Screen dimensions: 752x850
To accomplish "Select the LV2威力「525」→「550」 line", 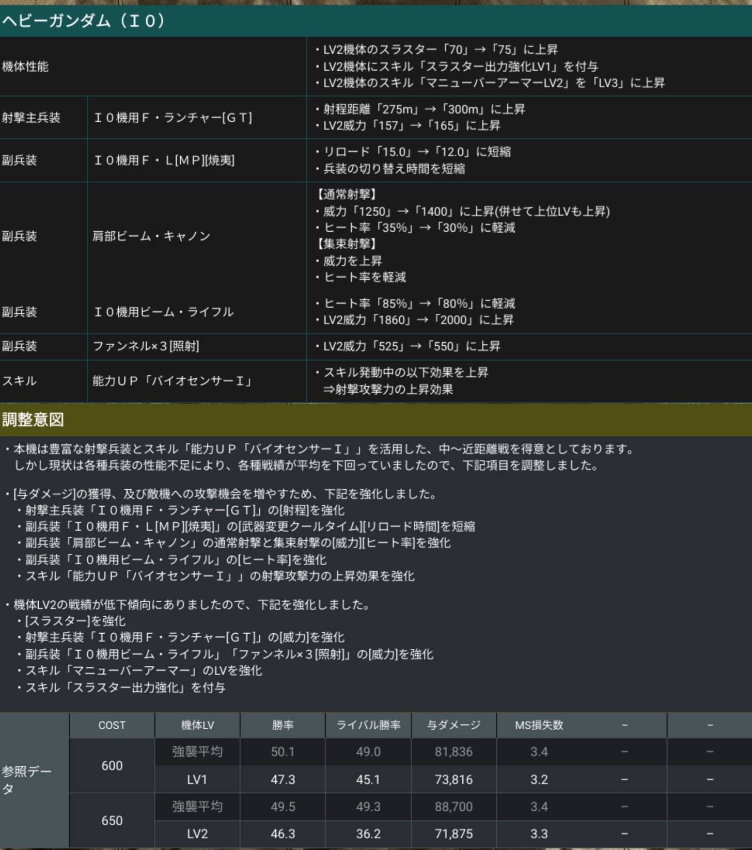I will tap(408, 346).
